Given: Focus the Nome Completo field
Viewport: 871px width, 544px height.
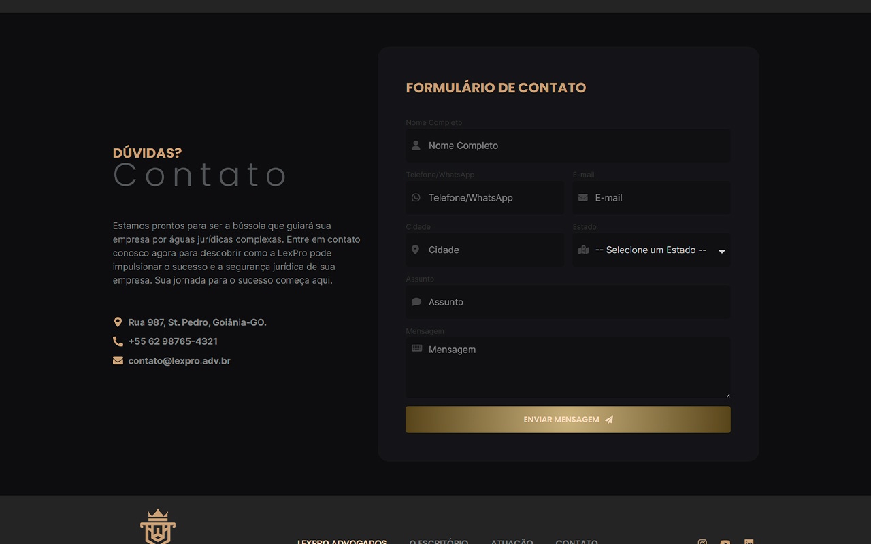Looking at the screenshot, I should click(x=568, y=146).
